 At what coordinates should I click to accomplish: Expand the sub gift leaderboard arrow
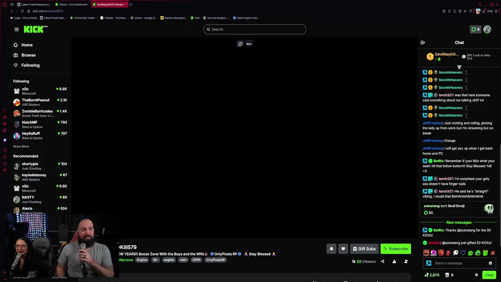(460, 67)
